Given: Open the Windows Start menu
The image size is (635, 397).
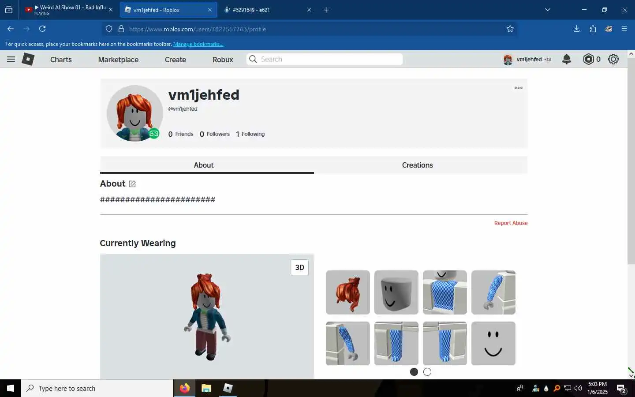Looking at the screenshot, I should pos(11,388).
